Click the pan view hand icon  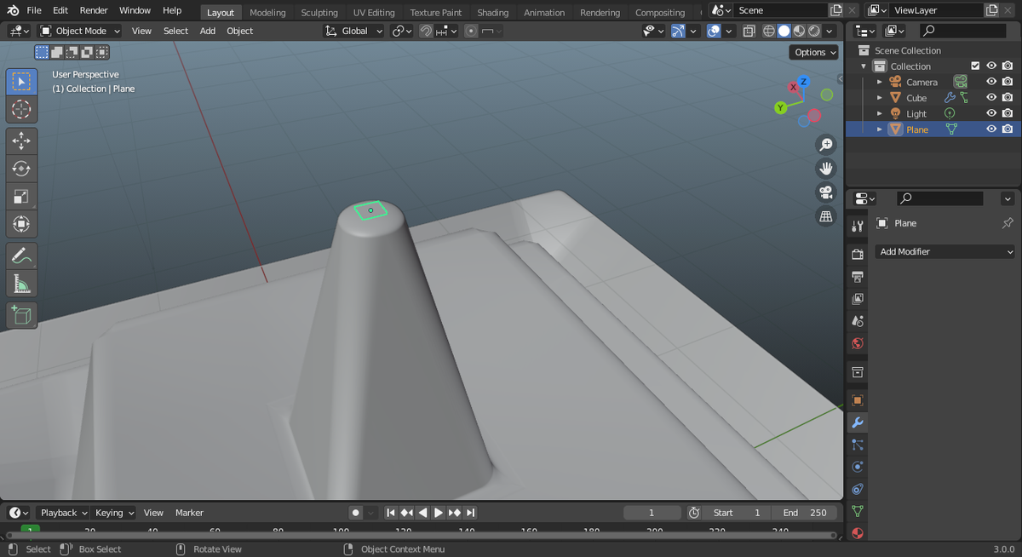tap(825, 169)
